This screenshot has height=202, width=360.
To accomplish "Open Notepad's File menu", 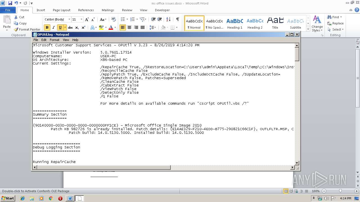I will 36,40.
